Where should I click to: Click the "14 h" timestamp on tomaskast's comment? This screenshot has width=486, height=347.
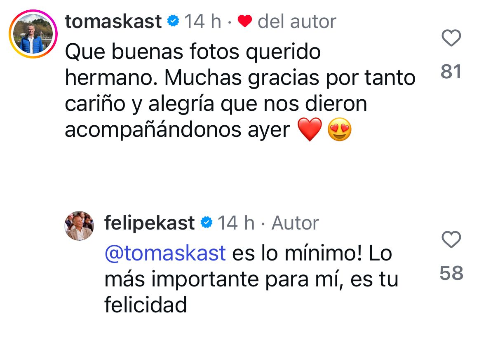(202, 21)
